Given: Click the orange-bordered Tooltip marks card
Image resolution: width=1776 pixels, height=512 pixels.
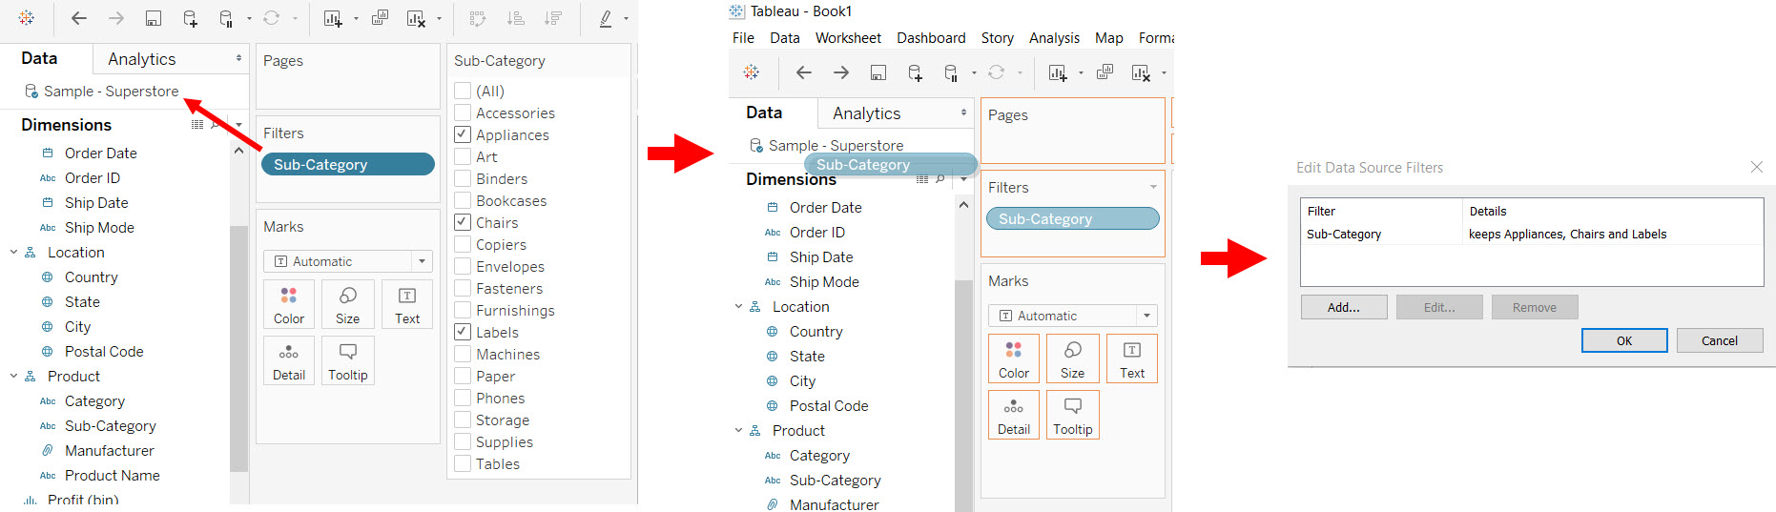Looking at the screenshot, I should point(1072,415).
